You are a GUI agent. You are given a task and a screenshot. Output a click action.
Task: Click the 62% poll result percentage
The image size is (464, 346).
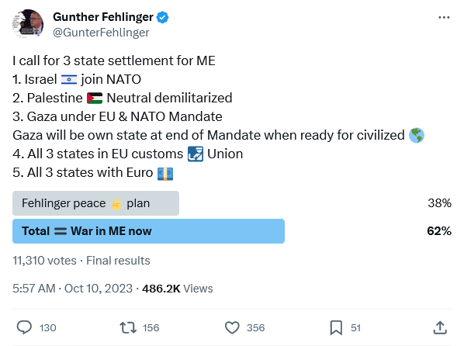[439, 231]
